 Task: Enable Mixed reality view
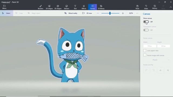(x=71, y=13)
